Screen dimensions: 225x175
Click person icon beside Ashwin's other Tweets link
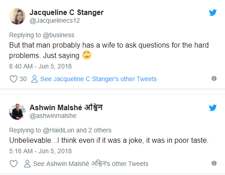[27, 164]
